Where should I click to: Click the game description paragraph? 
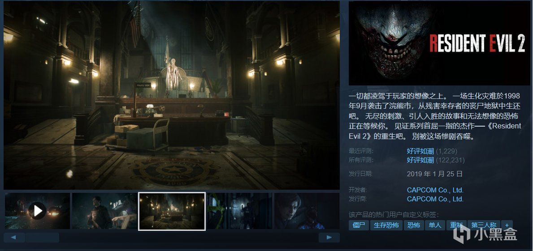click(x=435, y=116)
